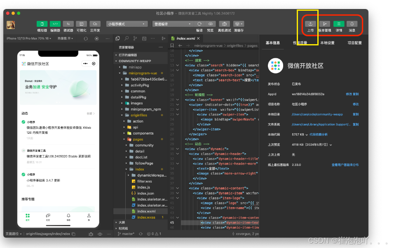Open the 消息 notifications bell
The width and height of the screenshot is (394, 248).
(352, 24)
